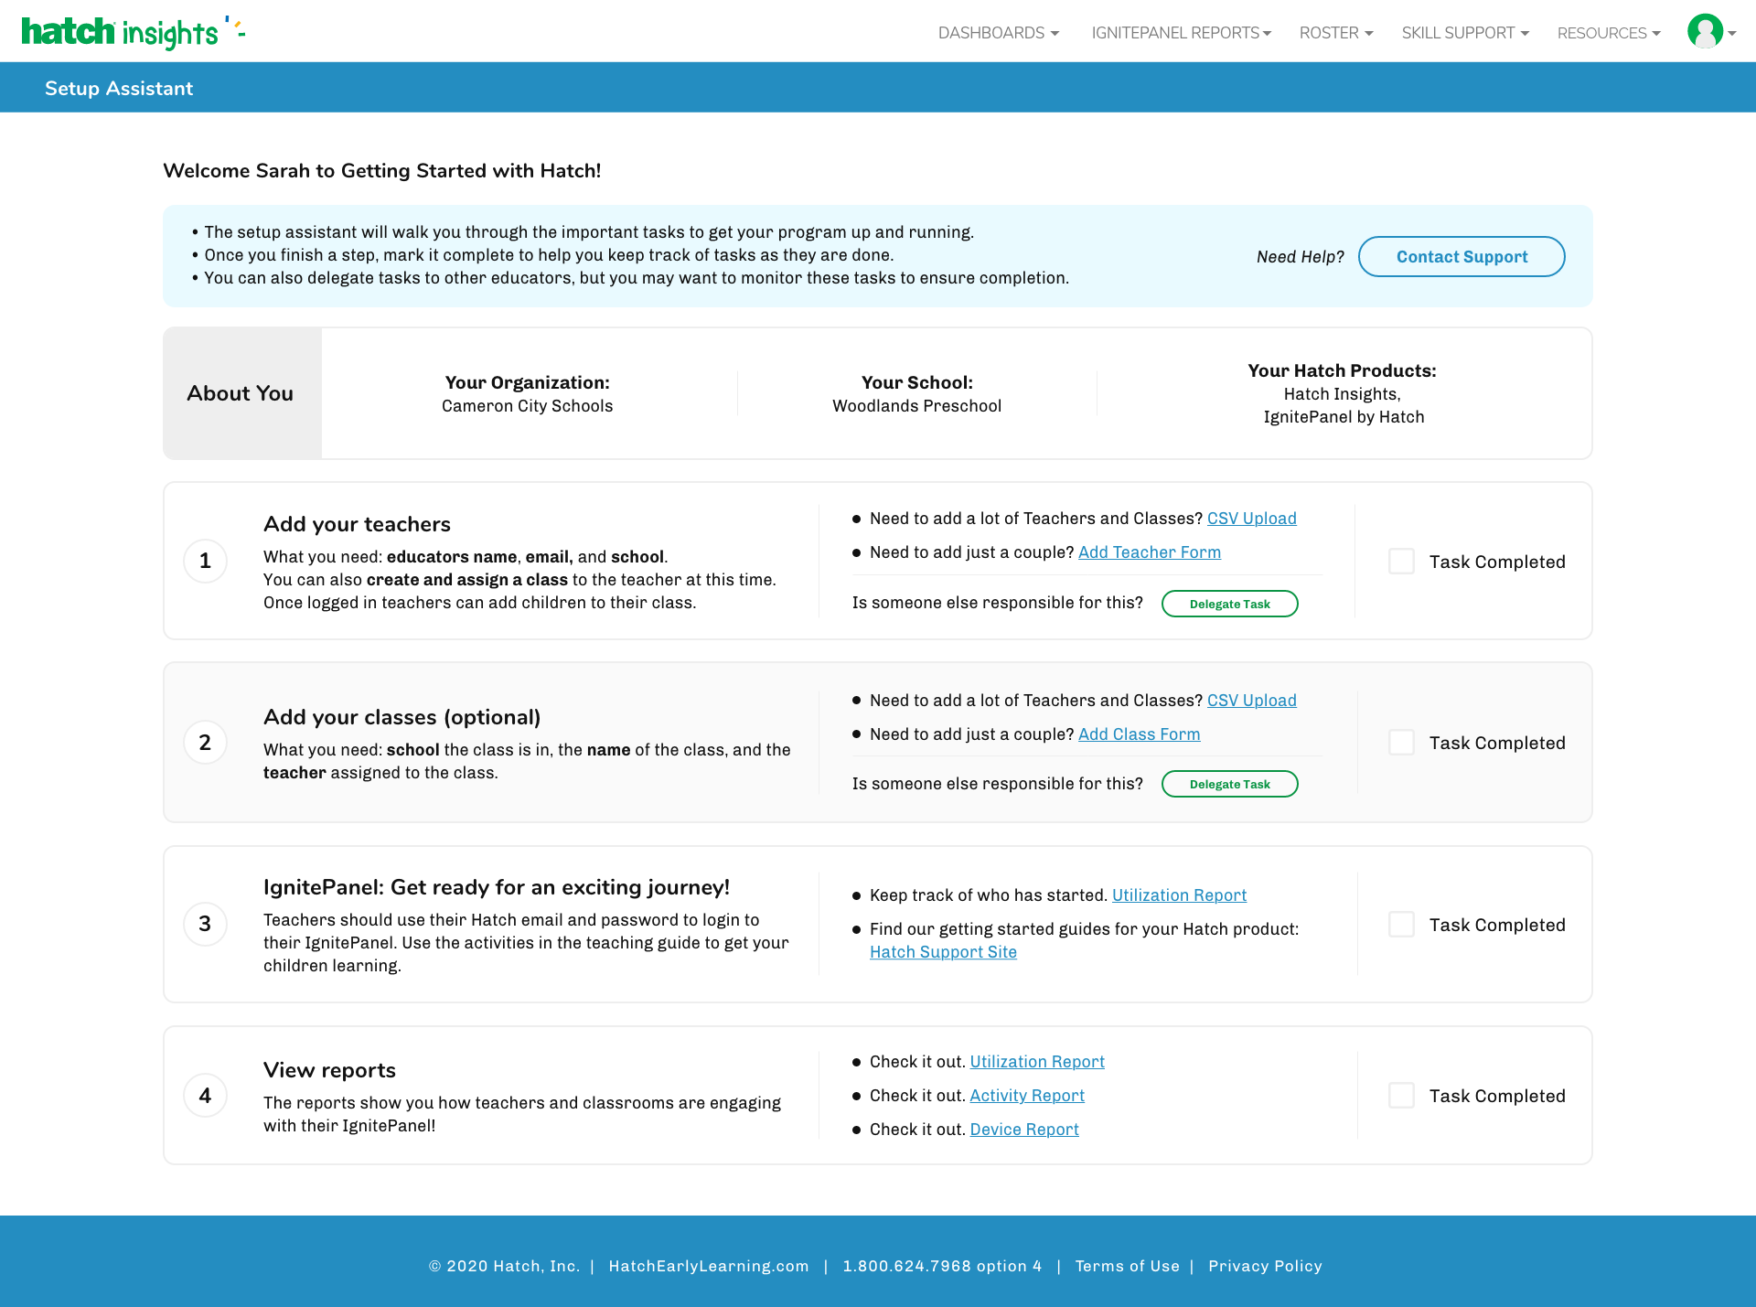Click the Cameron City Schools organization text
This screenshot has height=1307, width=1756.
528,406
